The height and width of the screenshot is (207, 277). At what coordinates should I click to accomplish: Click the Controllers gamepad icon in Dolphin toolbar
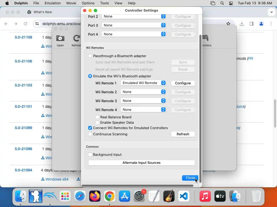click(x=205, y=37)
